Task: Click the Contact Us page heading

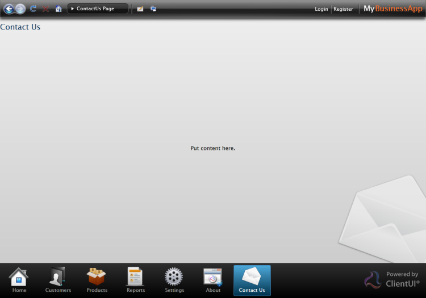Action: tap(20, 27)
